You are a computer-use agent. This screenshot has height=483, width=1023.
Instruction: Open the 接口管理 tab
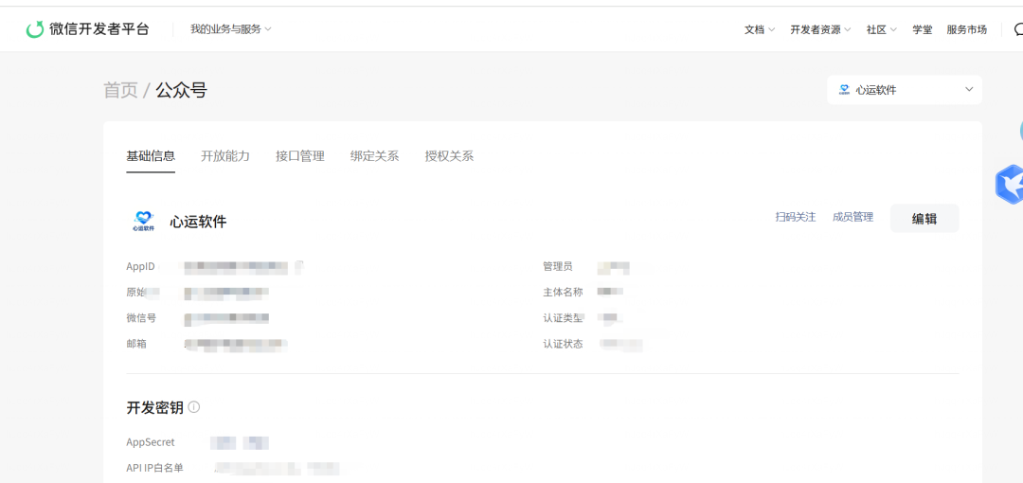pyautogui.click(x=300, y=156)
